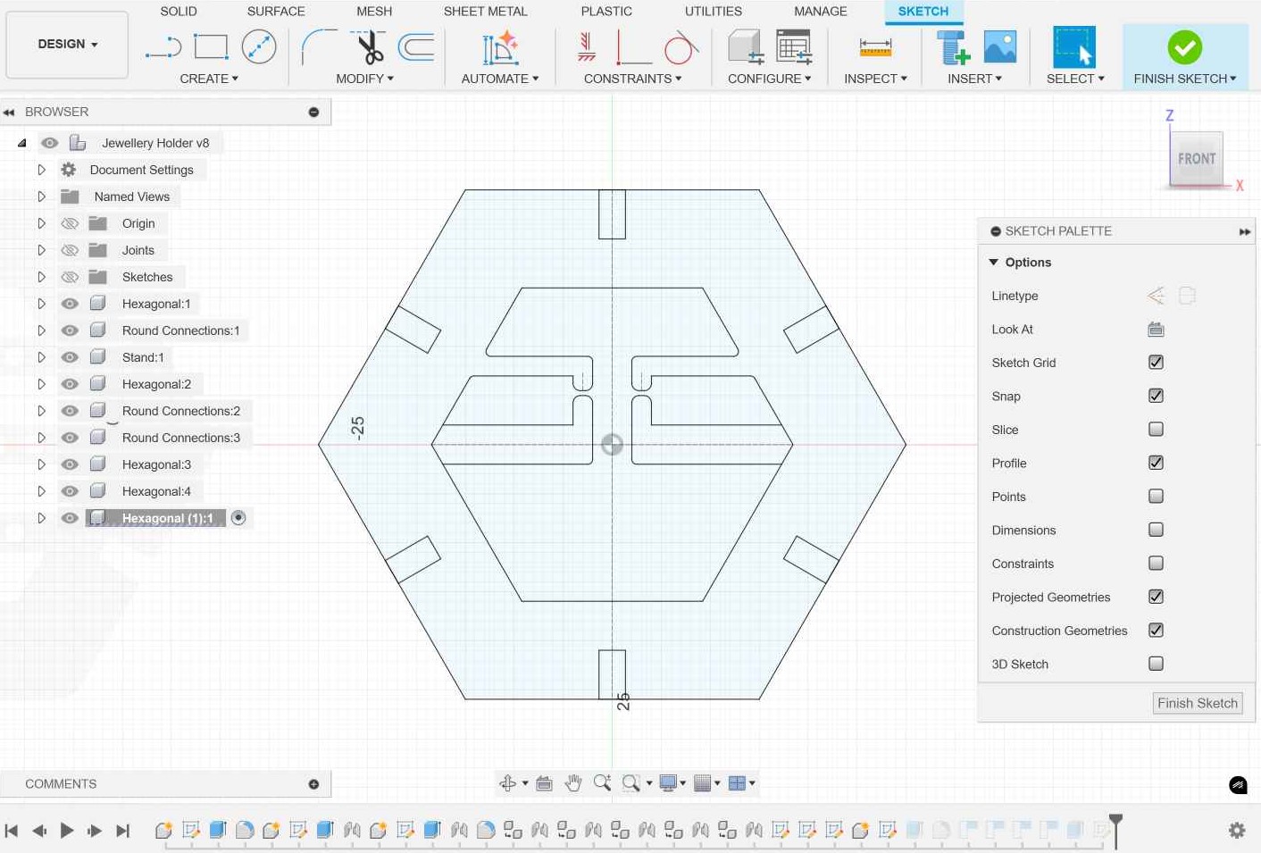Switch to the SOLID tab
1261x853 pixels.
(179, 12)
